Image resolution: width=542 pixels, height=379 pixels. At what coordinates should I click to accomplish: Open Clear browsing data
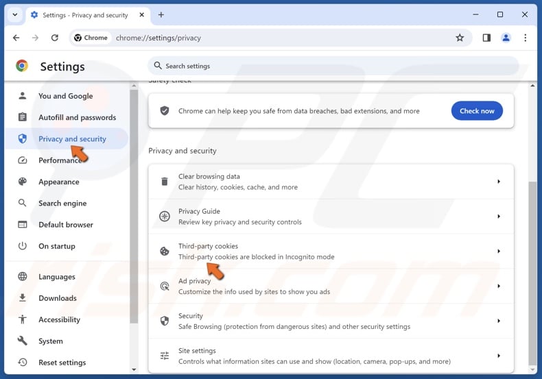(x=331, y=182)
